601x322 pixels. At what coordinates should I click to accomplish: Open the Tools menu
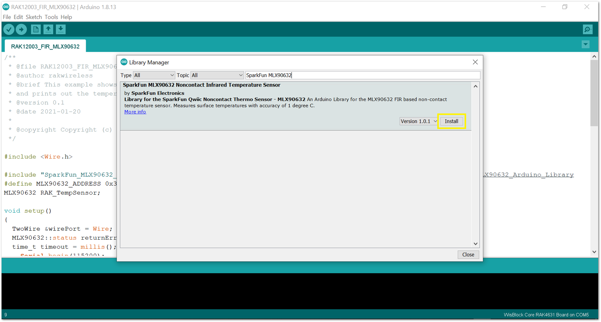tap(51, 17)
